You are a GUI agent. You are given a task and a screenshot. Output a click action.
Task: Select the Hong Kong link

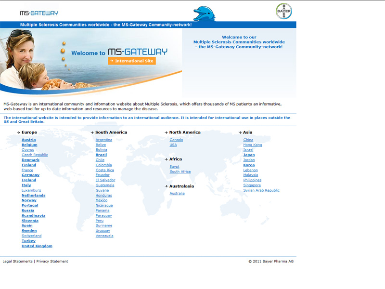253,145
